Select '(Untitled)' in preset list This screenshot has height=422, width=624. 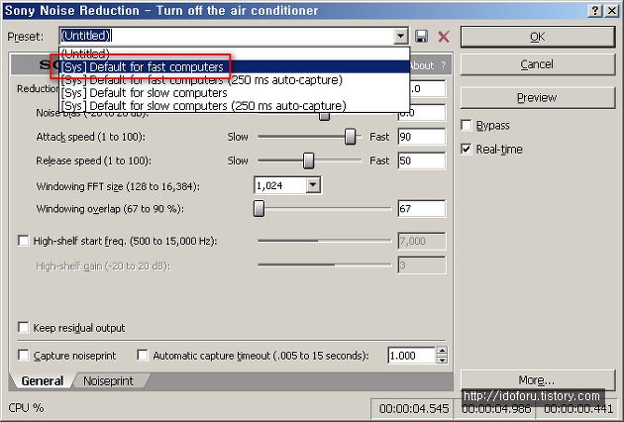coord(235,53)
